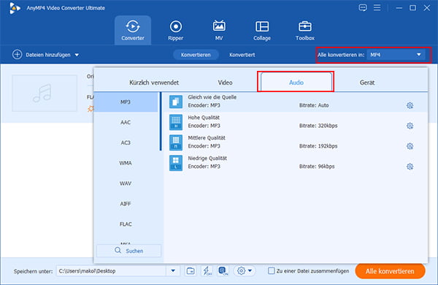Image resolution: width=438 pixels, height=285 pixels.
Task: Switch to the Video format tab
Action: [x=225, y=83]
